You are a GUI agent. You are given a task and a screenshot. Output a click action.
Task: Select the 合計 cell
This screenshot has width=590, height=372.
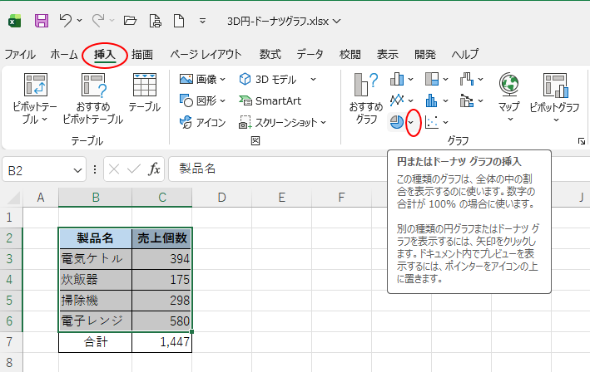pos(96,342)
